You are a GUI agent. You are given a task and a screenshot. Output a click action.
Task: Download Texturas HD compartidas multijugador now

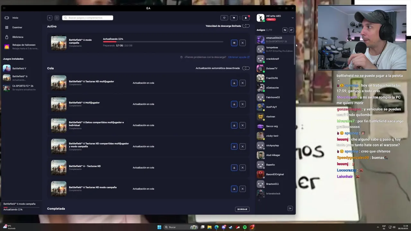click(x=234, y=146)
